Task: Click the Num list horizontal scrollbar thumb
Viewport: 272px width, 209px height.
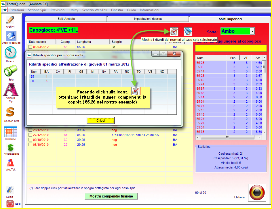Action: pyautogui.click(x=227, y=137)
